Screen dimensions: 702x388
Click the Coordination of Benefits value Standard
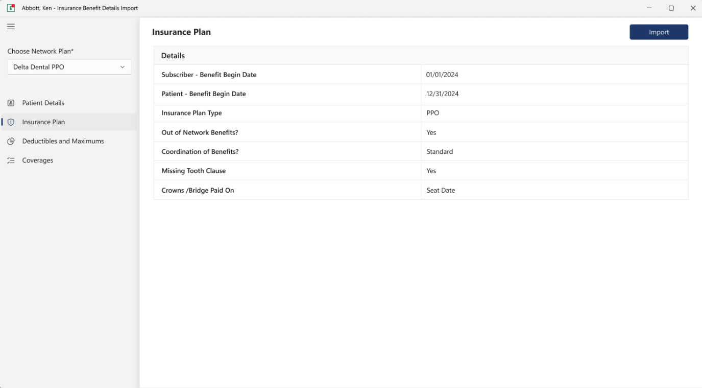(439, 151)
